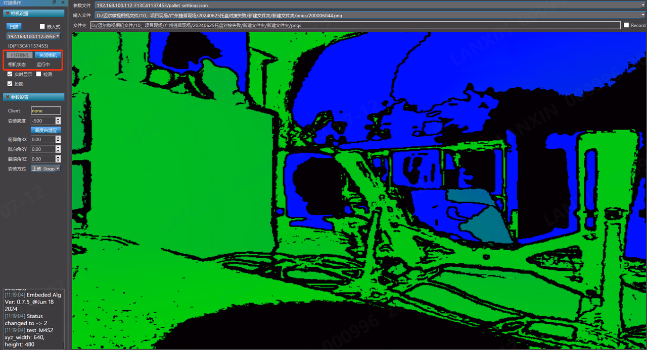
Task: Open the 192.168.100.112:3956 camera address dropdown
Action: (33, 36)
